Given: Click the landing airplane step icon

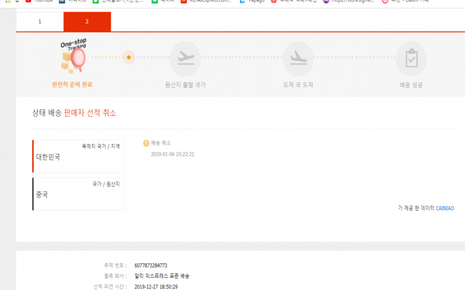Looking at the screenshot, I should pos(298,59).
